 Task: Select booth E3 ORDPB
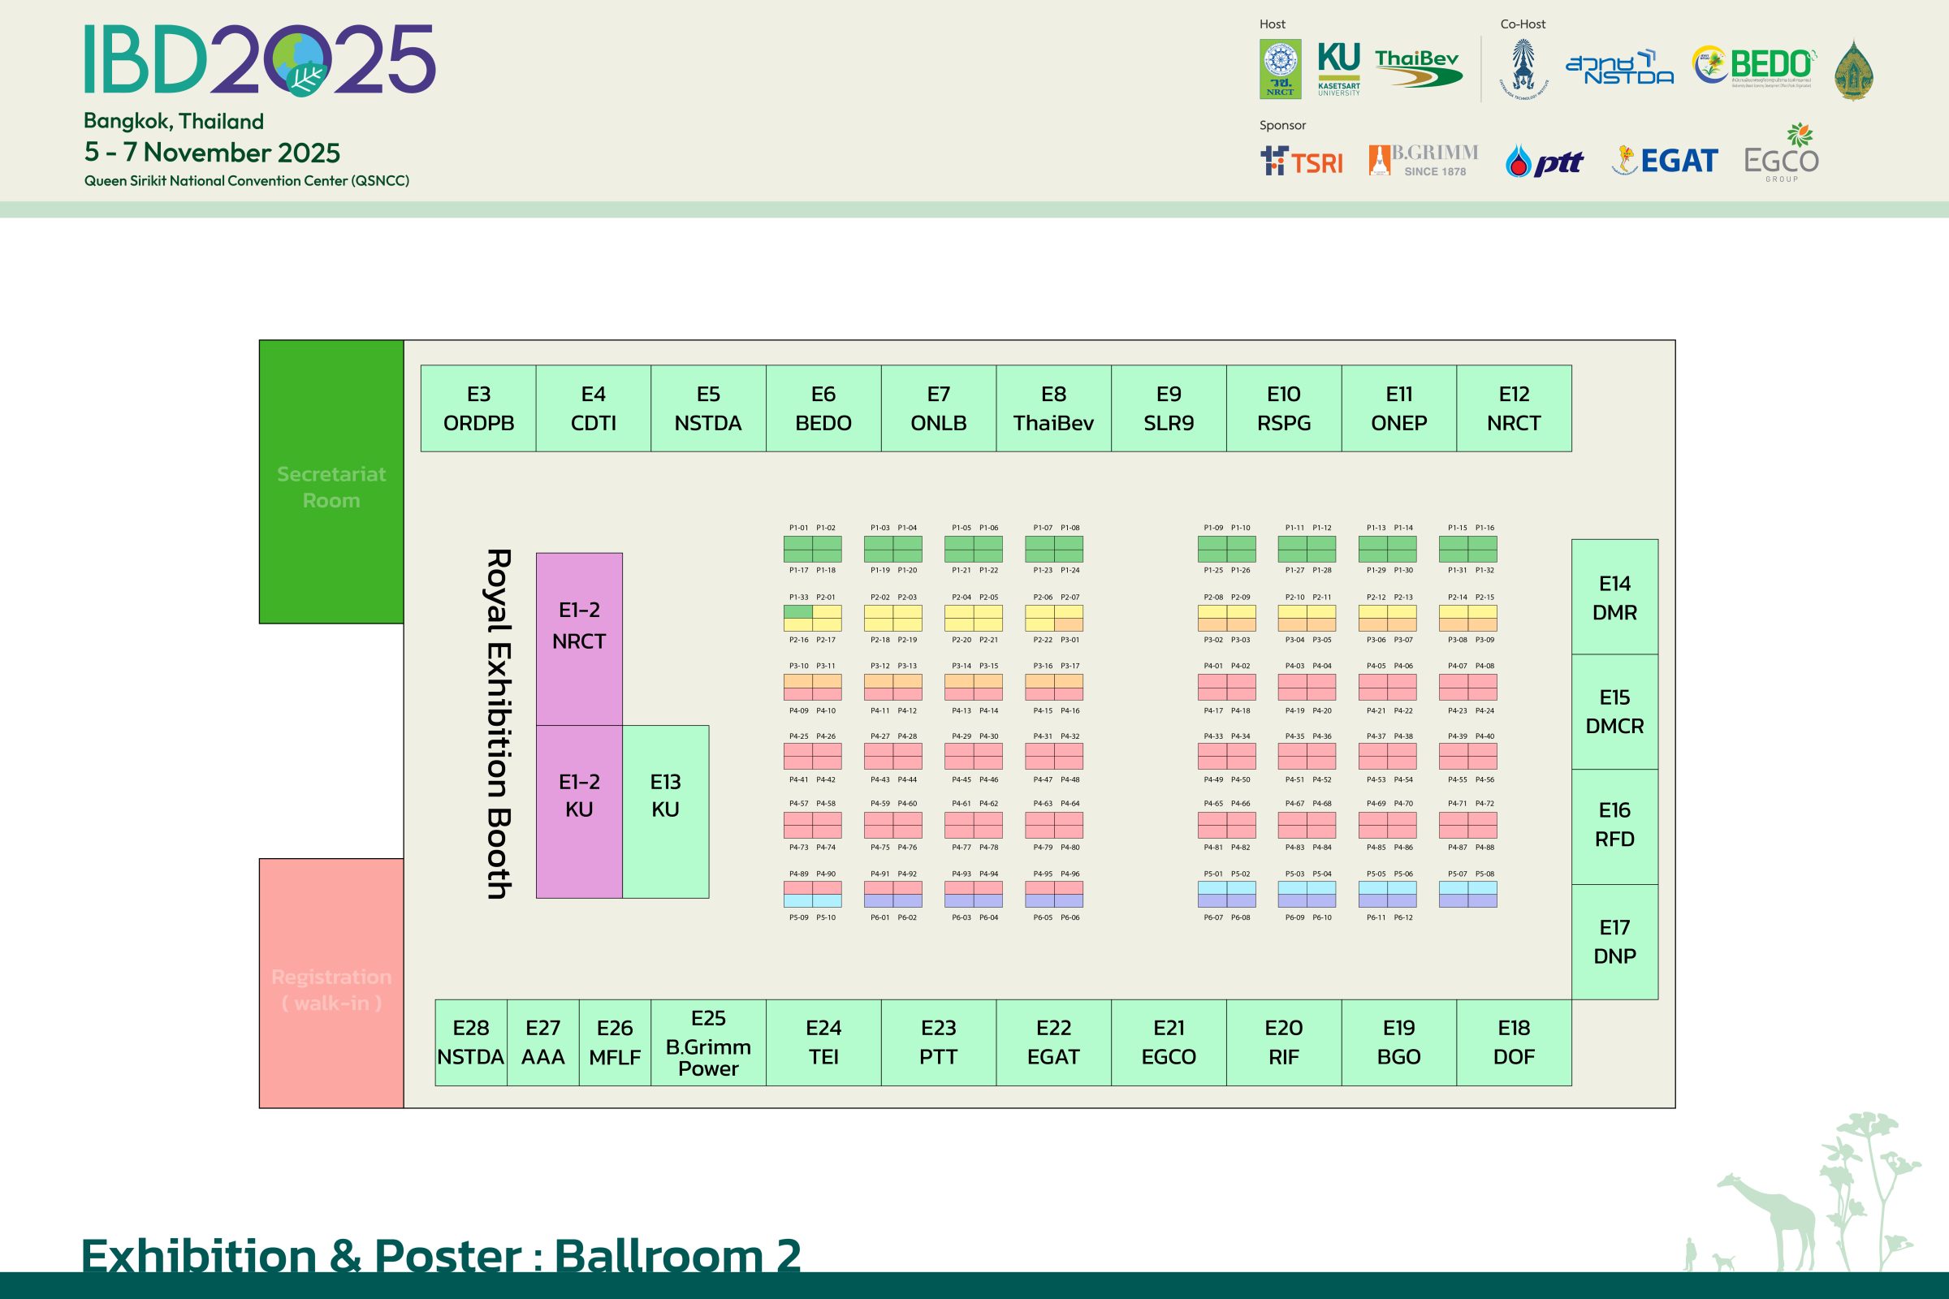click(478, 408)
